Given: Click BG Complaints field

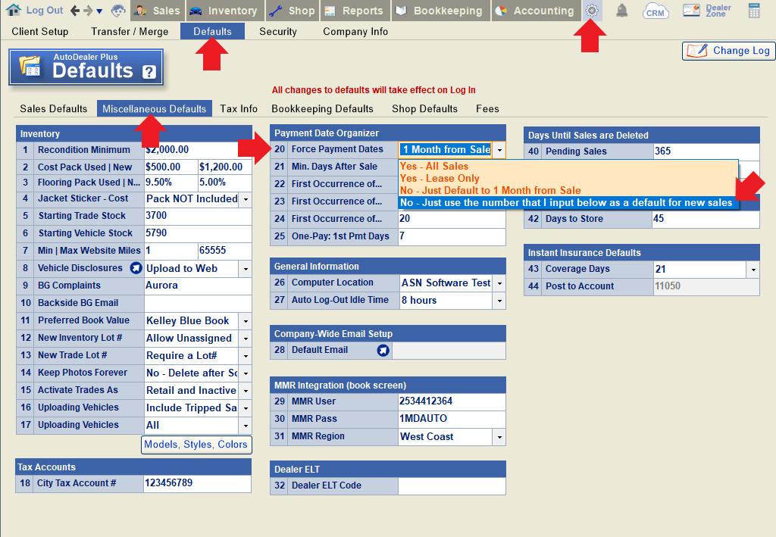Looking at the screenshot, I should [198, 286].
